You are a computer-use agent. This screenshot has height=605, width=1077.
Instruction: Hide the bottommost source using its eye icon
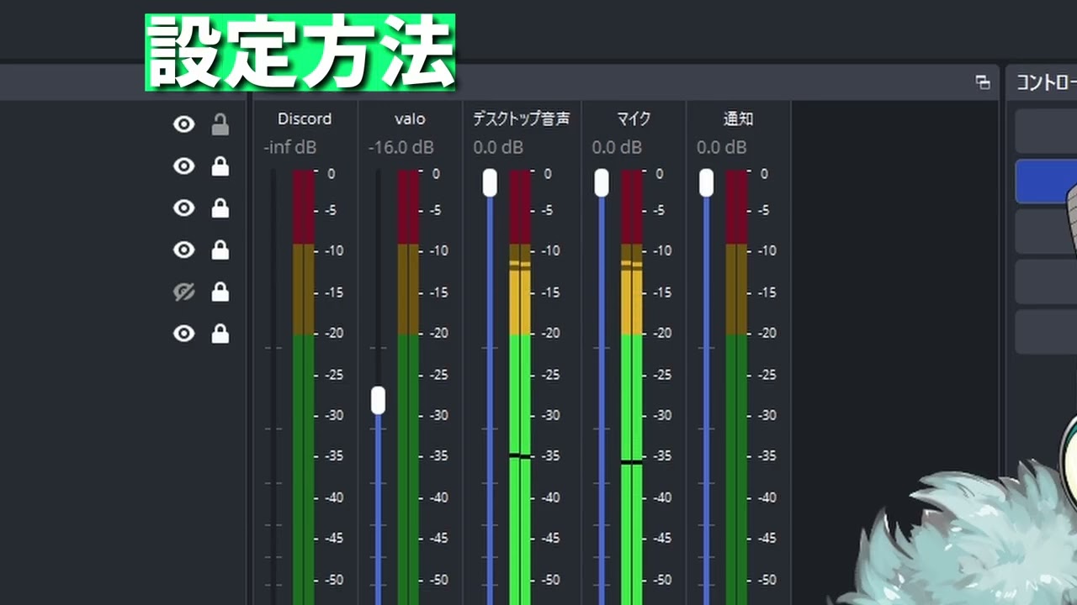(183, 334)
